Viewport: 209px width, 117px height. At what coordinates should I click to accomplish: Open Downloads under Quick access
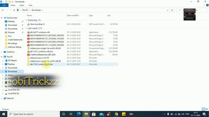[12, 25]
